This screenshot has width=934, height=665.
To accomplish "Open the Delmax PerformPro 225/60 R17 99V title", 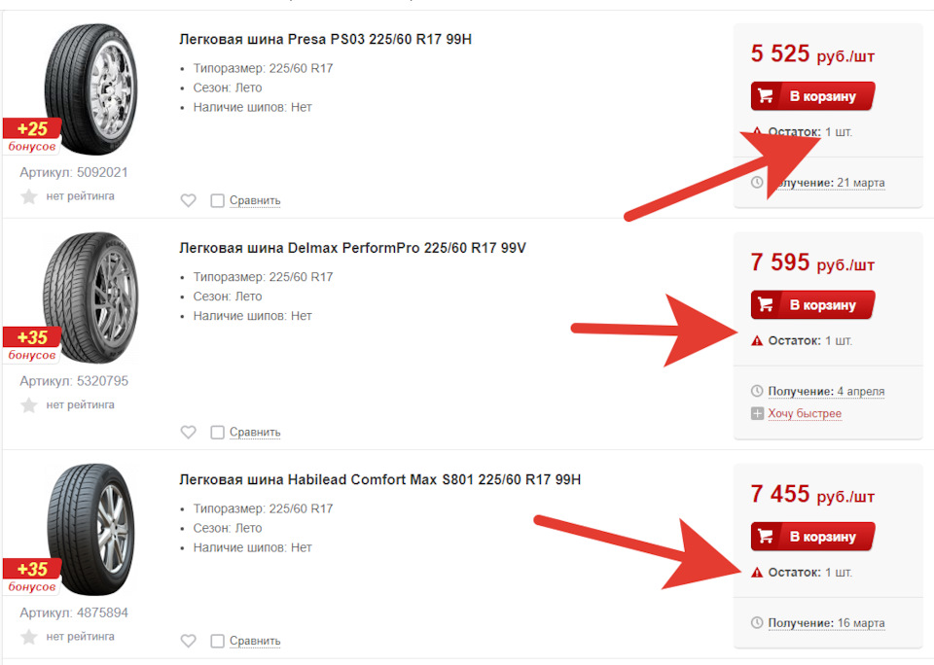I will click(x=352, y=248).
